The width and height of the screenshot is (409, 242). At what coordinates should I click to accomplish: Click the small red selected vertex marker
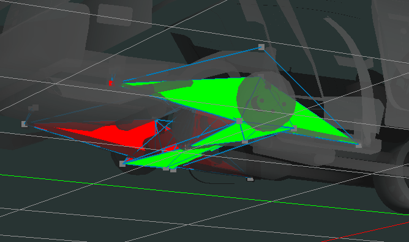111,83
